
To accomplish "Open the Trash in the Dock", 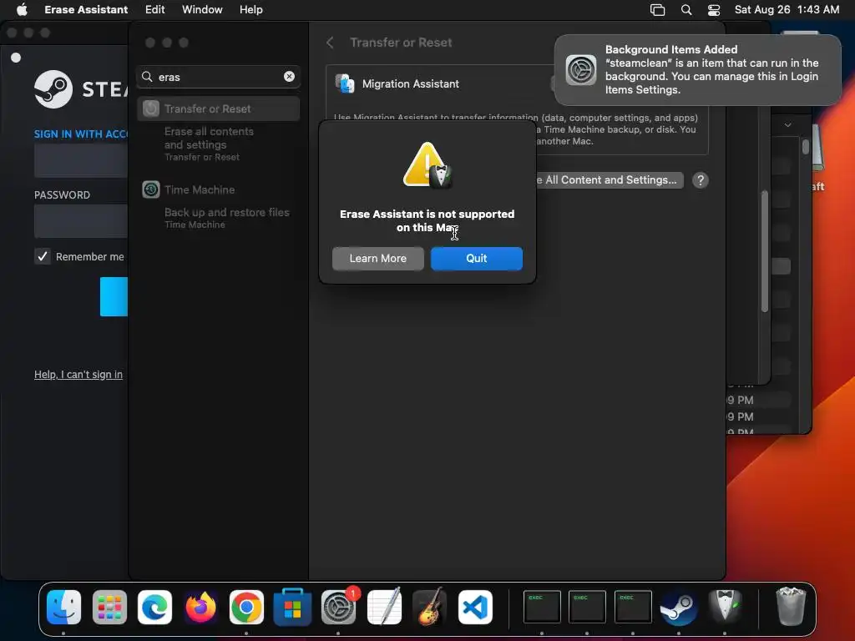I will [x=791, y=606].
